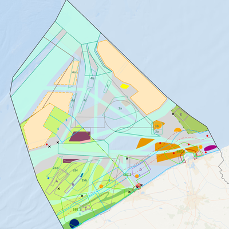The height and width of the screenshot is (229, 229).
Task: Click the green SBZ 3 label
Action: tap(180, 151)
